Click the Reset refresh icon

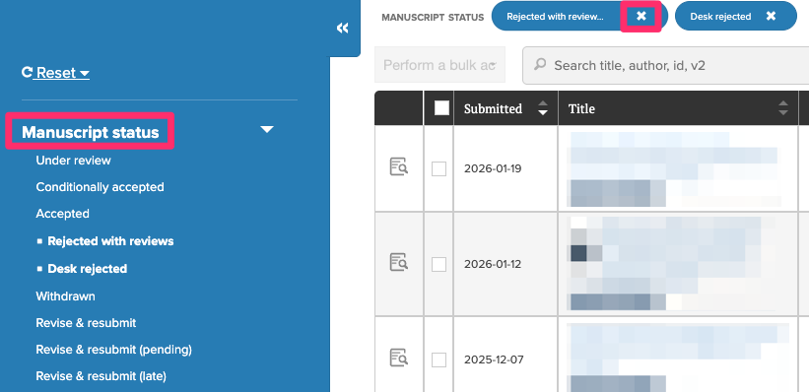27,72
